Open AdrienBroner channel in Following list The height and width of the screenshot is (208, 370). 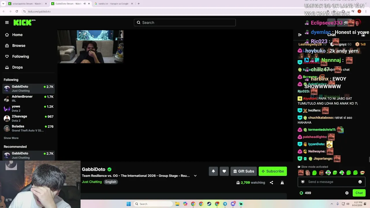28,99
